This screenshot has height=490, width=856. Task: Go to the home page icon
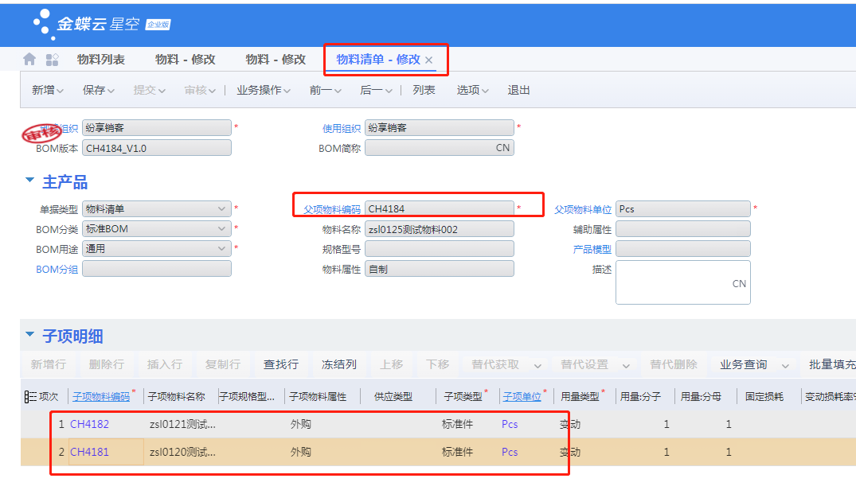click(29, 59)
